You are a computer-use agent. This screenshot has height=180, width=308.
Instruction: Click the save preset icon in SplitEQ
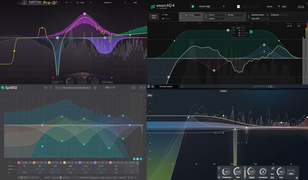[x=95, y=88]
